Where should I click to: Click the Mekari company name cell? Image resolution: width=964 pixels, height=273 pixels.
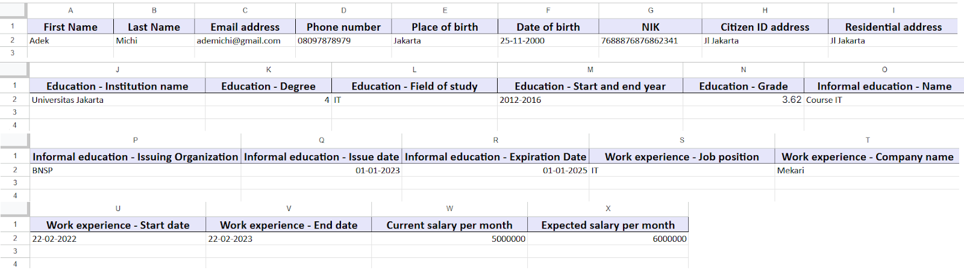click(866, 171)
